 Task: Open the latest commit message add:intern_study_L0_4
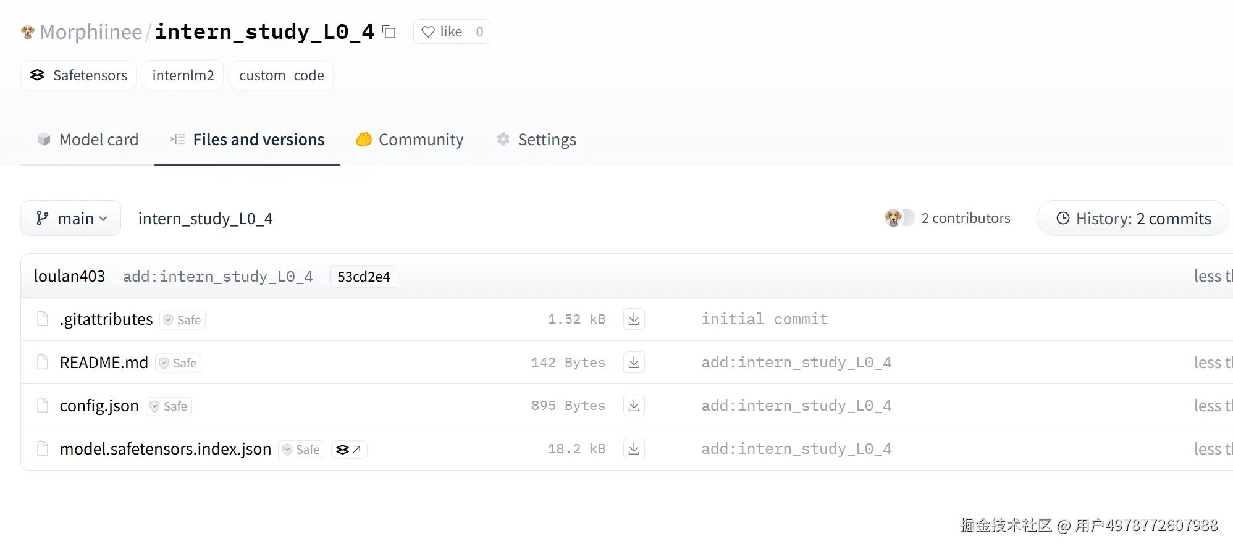tap(217, 276)
